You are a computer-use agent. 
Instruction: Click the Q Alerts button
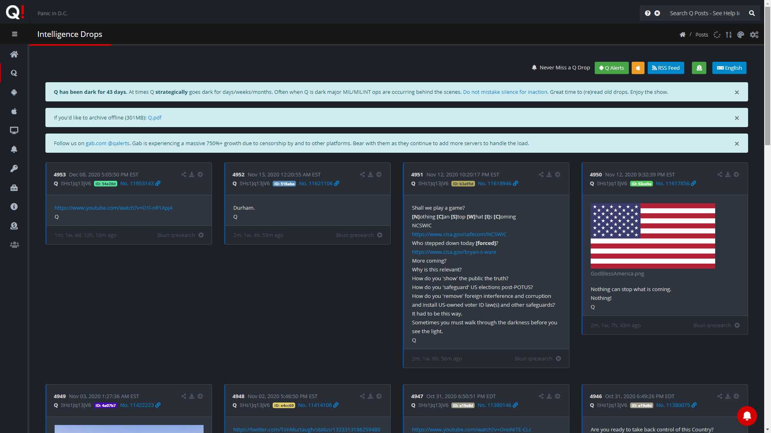612,68
